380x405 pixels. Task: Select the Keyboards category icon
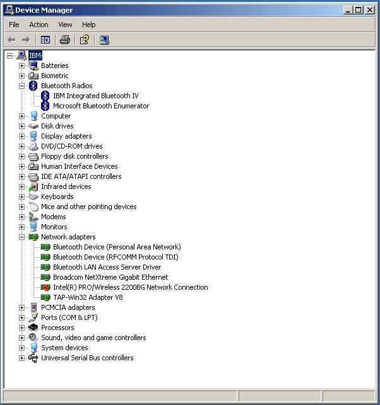(x=33, y=197)
